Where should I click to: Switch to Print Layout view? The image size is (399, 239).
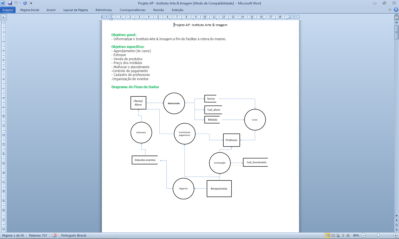[328, 235]
